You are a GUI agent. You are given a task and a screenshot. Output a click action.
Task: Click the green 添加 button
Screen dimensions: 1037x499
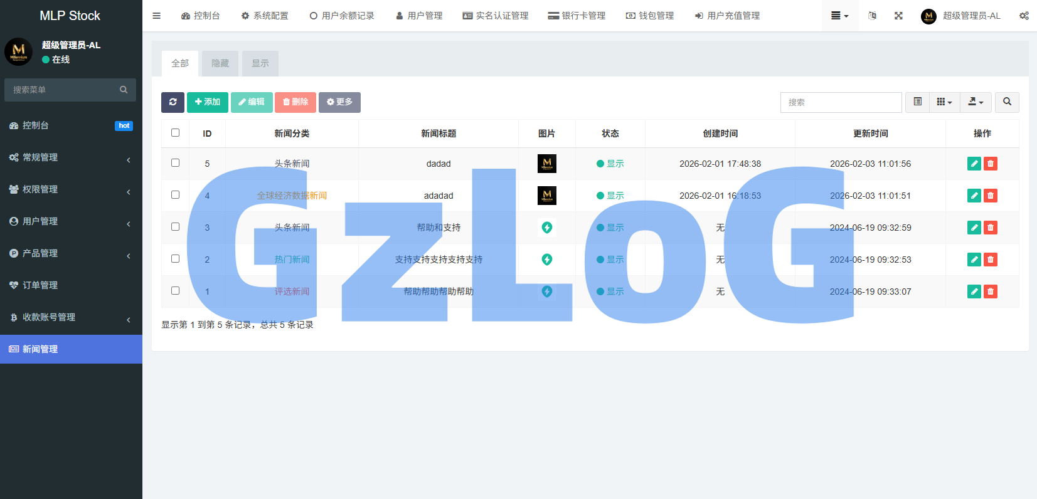207,102
